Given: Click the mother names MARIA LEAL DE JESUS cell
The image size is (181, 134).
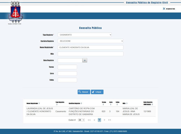Looking at the screenshot, I should tap(131, 111).
